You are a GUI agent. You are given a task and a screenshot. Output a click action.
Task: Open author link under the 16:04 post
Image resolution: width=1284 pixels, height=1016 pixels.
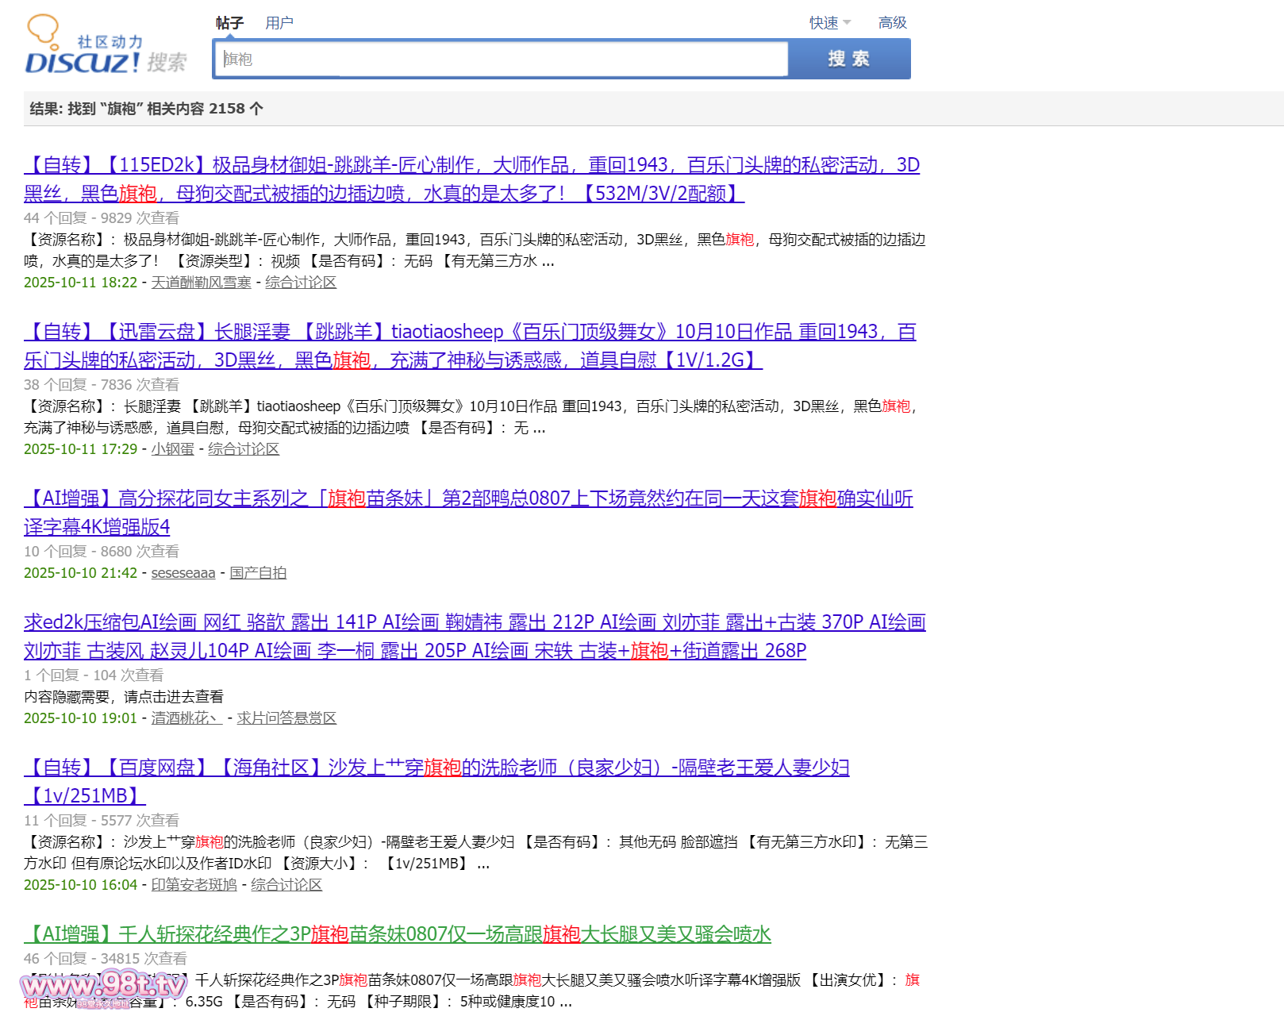tap(194, 885)
